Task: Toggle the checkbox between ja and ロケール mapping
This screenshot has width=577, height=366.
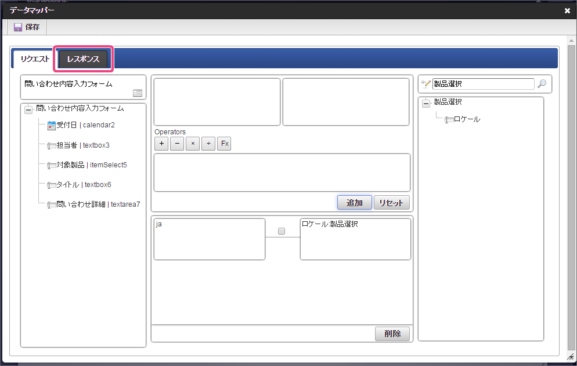Action: point(282,231)
